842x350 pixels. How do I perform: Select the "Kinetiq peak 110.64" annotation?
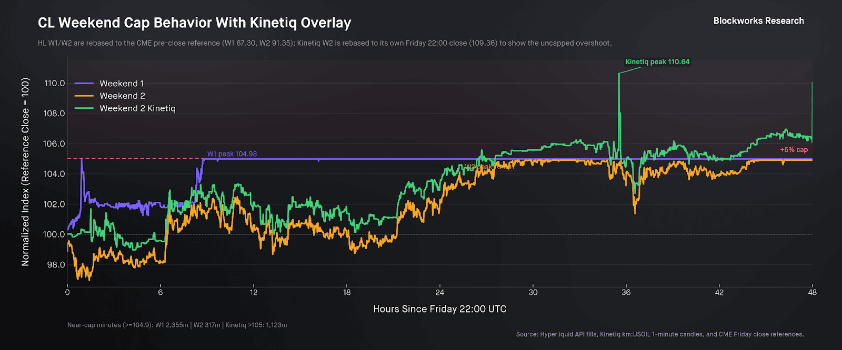coord(657,62)
